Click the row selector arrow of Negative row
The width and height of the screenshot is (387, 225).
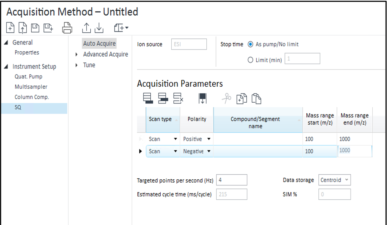pyautogui.click(x=140, y=151)
